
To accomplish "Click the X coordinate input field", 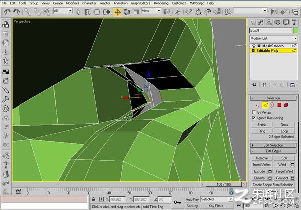I will click(x=117, y=199).
